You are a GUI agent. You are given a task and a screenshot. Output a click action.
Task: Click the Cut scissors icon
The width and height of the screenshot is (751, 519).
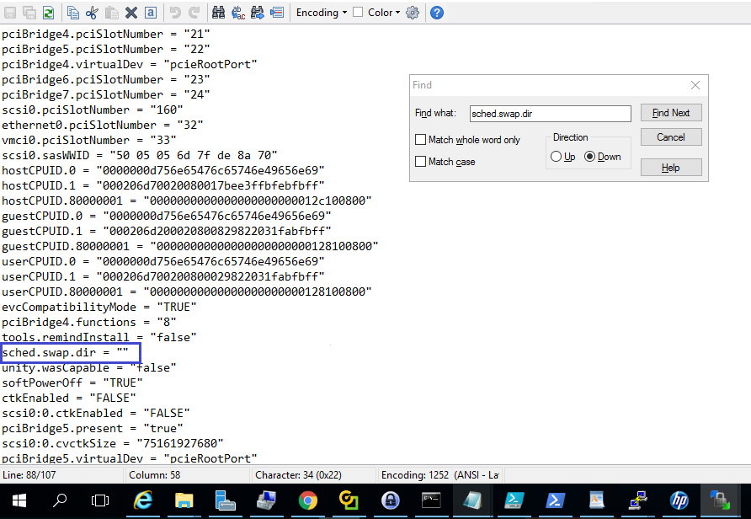92,13
